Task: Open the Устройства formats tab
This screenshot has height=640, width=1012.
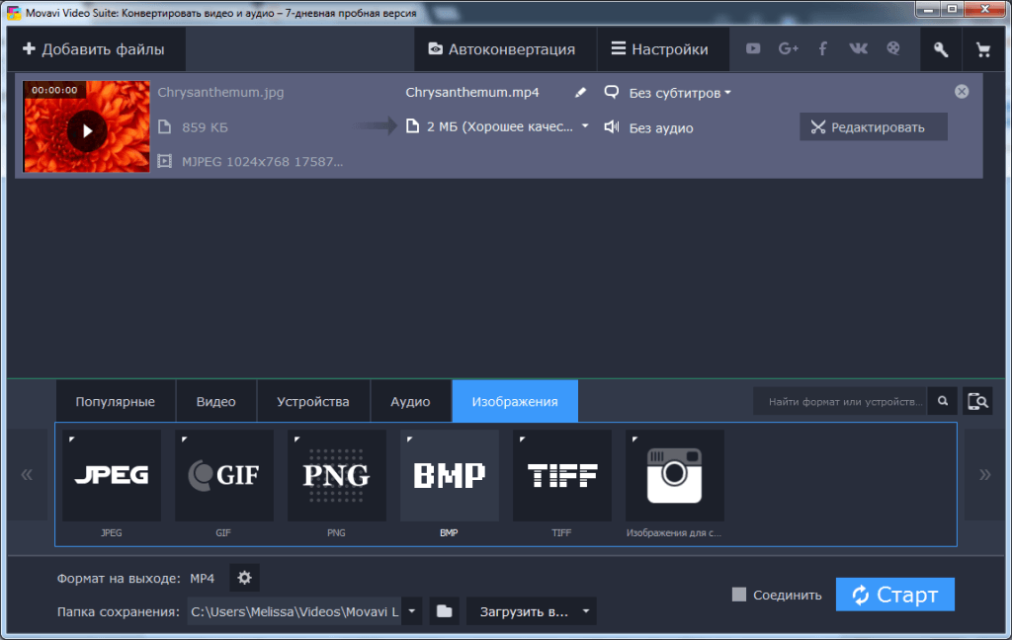Action: click(312, 402)
